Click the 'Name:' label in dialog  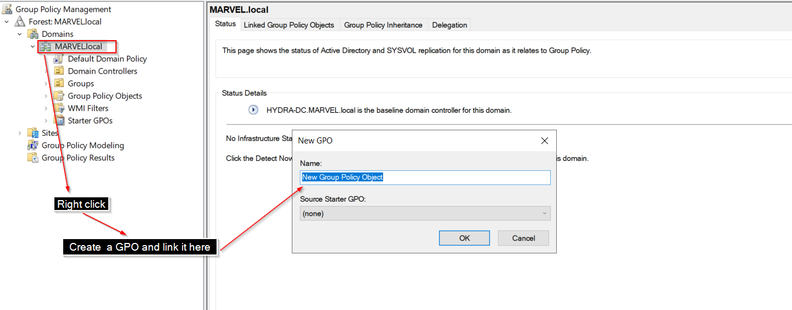(x=311, y=163)
